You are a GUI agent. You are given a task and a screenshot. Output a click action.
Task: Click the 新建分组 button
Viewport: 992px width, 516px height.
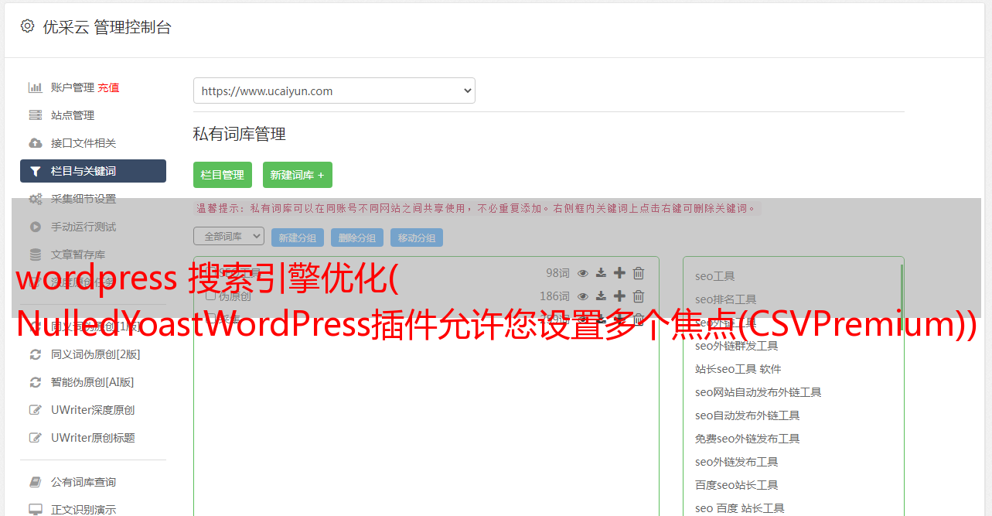tap(298, 237)
